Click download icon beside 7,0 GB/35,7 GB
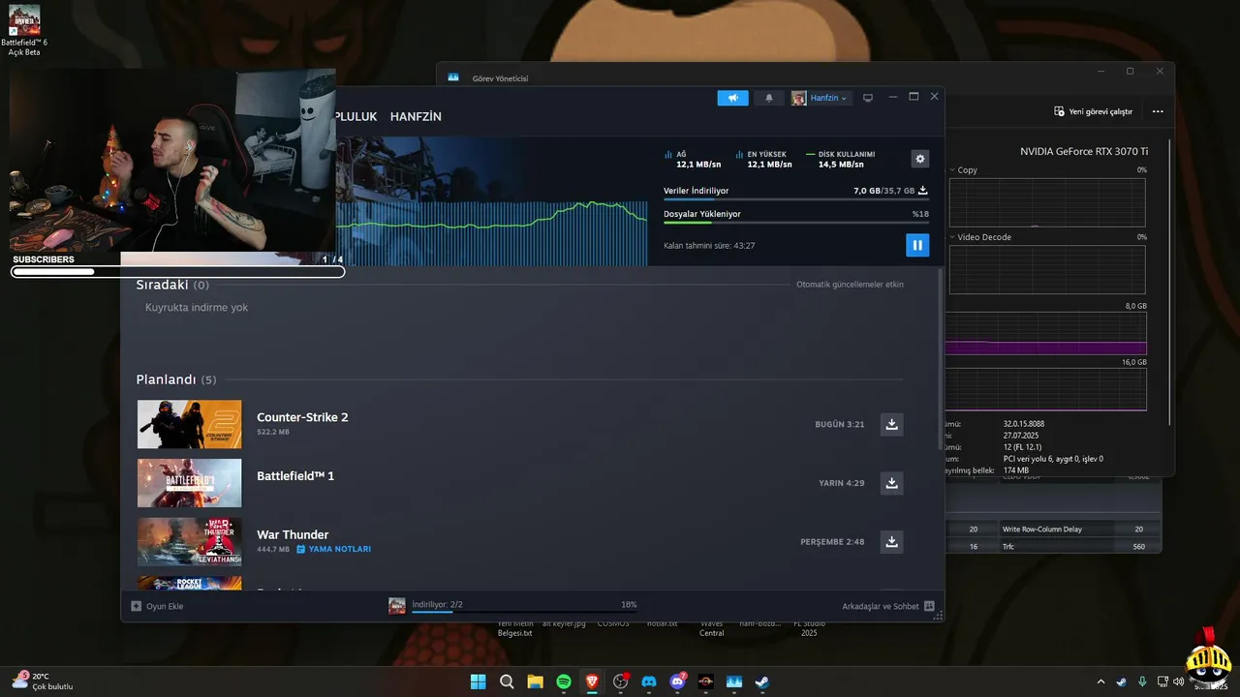This screenshot has height=697, width=1240. [x=923, y=191]
